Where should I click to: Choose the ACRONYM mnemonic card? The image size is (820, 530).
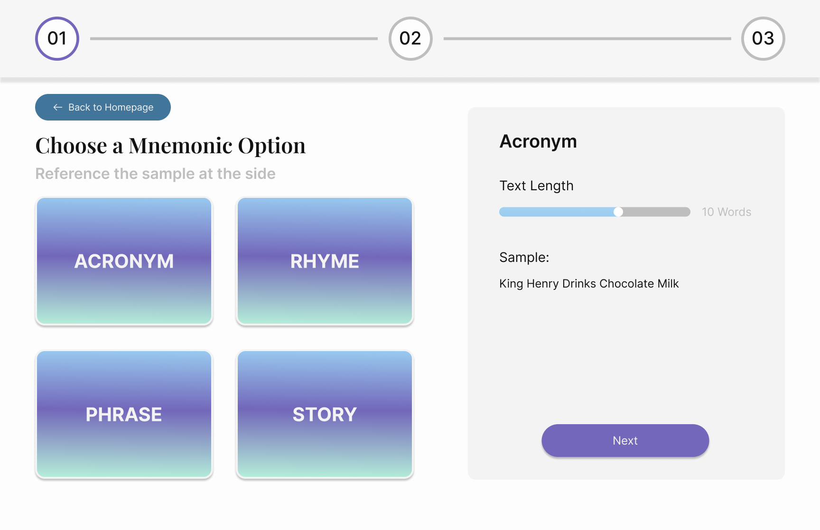124,261
